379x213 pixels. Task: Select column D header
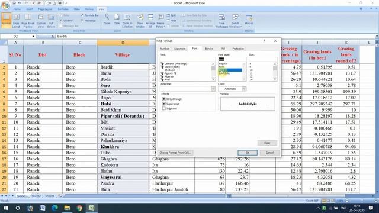point(123,43)
